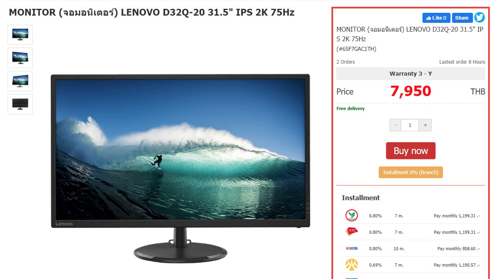
Task: Select the KTC card installment icon
Action: (x=352, y=232)
